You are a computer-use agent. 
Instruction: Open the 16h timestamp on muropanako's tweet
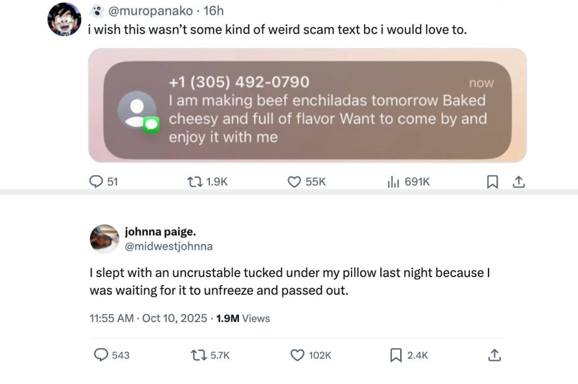213,10
